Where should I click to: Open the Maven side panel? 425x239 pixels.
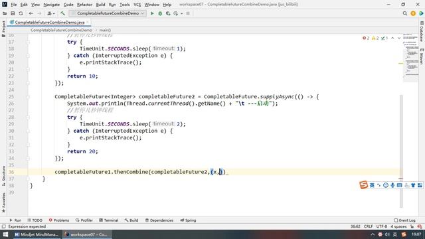click(422, 56)
